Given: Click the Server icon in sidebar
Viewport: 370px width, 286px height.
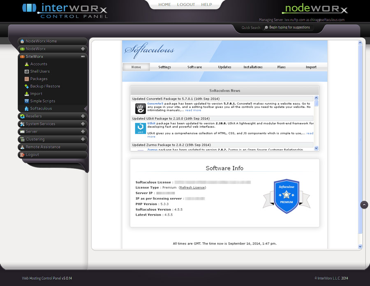Looking at the screenshot, I should pyautogui.click(x=22, y=132).
